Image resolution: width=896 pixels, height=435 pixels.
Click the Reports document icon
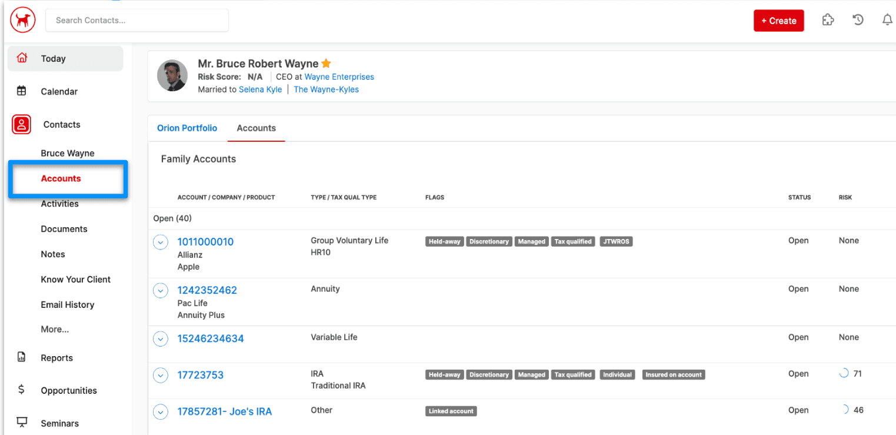tap(22, 357)
